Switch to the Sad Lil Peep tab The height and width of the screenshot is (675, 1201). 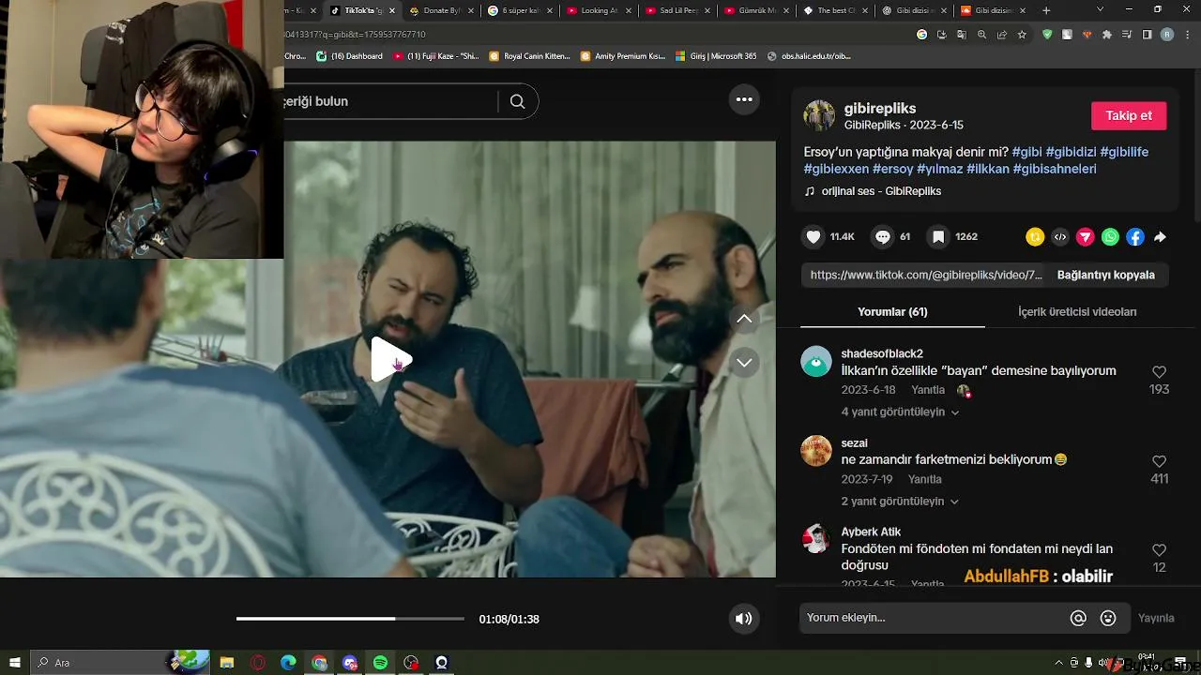(x=677, y=10)
